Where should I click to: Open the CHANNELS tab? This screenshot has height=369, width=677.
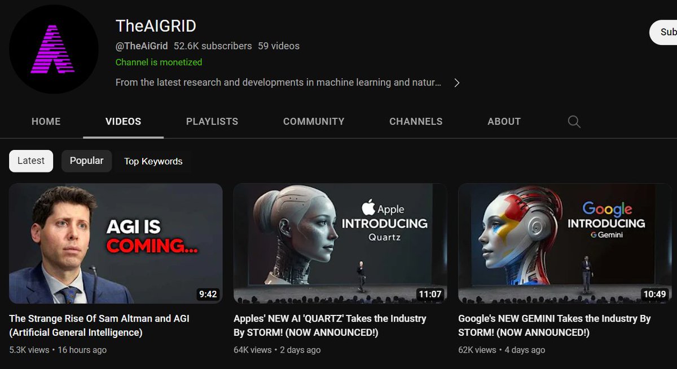click(x=416, y=122)
